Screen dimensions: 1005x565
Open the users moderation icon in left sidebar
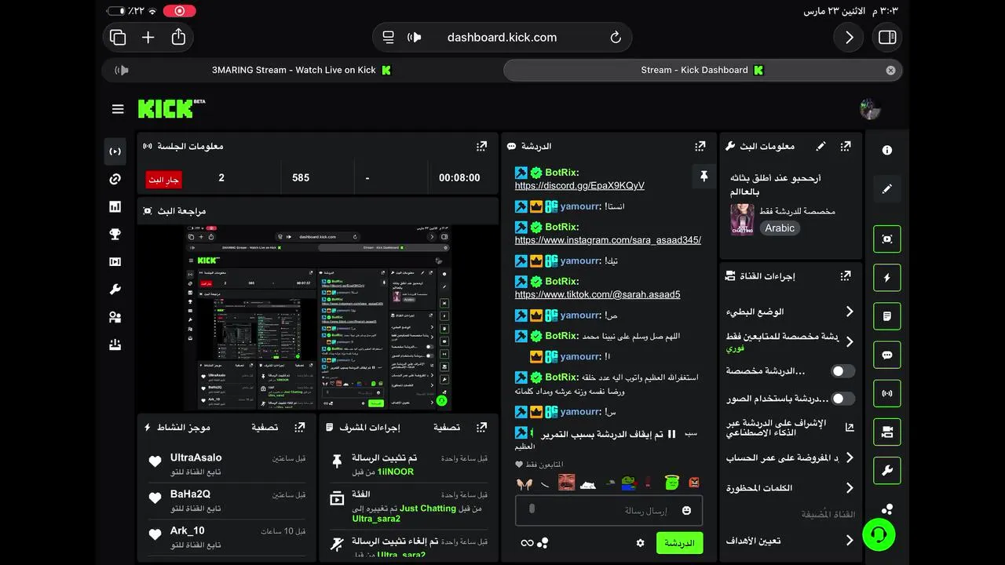(x=115, y=317)
